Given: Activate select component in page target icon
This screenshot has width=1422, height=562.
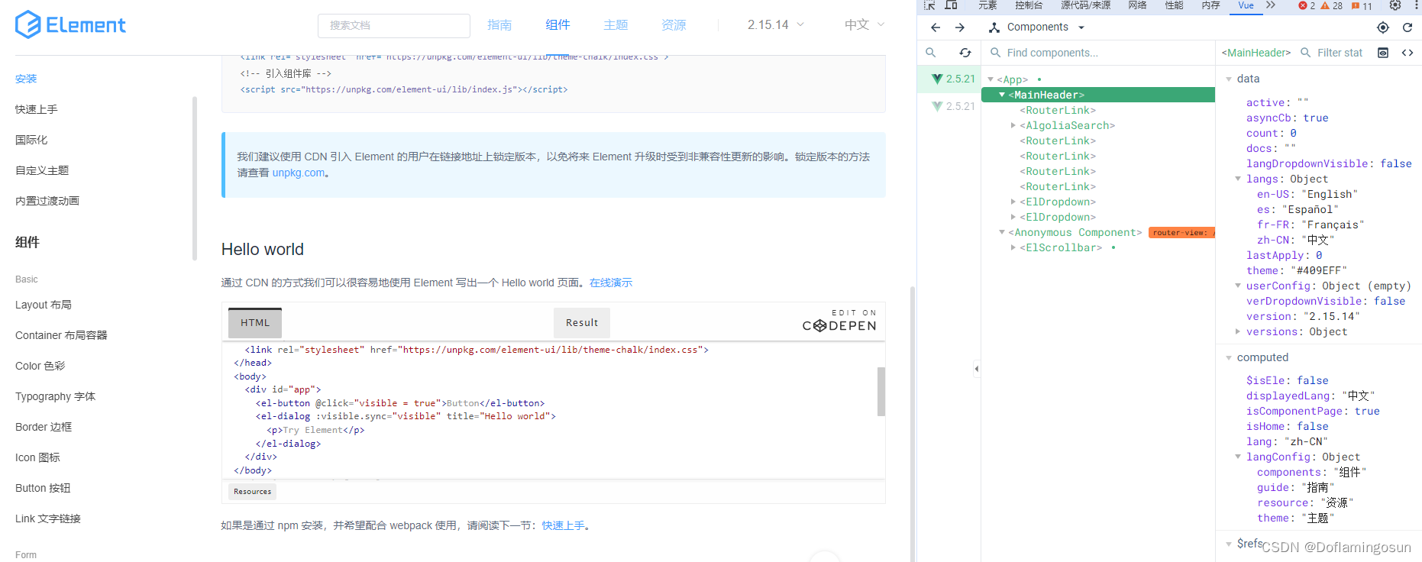Looking at the screenshot, I should coord(1383,27).
